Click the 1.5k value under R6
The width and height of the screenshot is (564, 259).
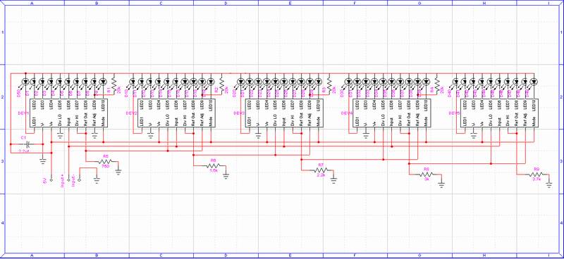point(213,171)
